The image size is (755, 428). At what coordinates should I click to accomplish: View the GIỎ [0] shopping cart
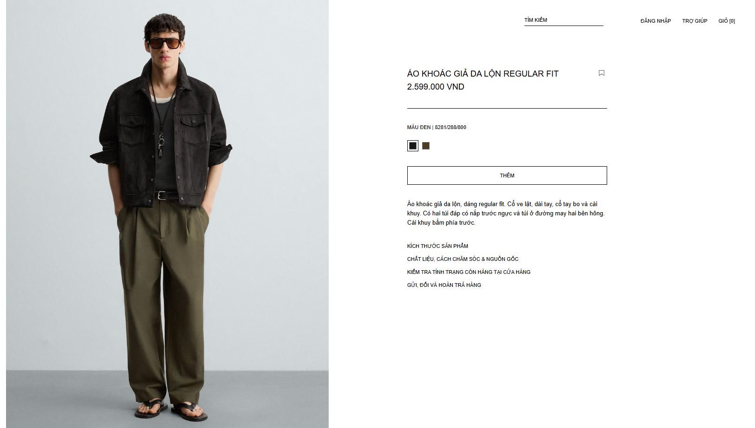pos(727,21)
